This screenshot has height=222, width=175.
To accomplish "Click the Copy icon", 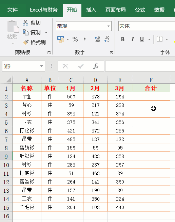I will [25, 32].
